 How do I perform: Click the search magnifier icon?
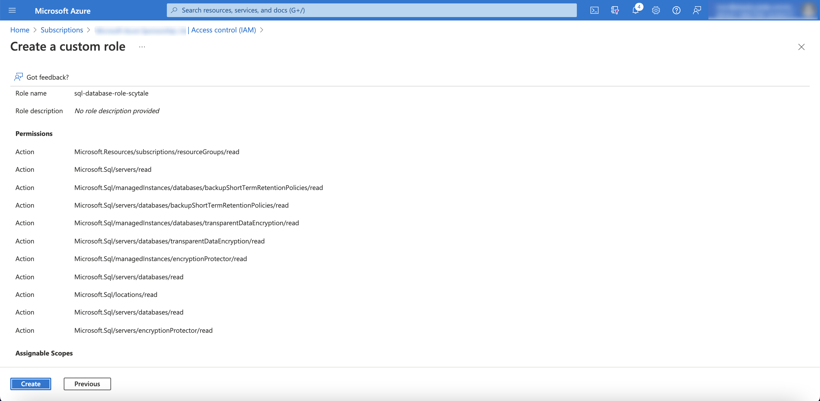pyautogui.click(x=174, y=10)
